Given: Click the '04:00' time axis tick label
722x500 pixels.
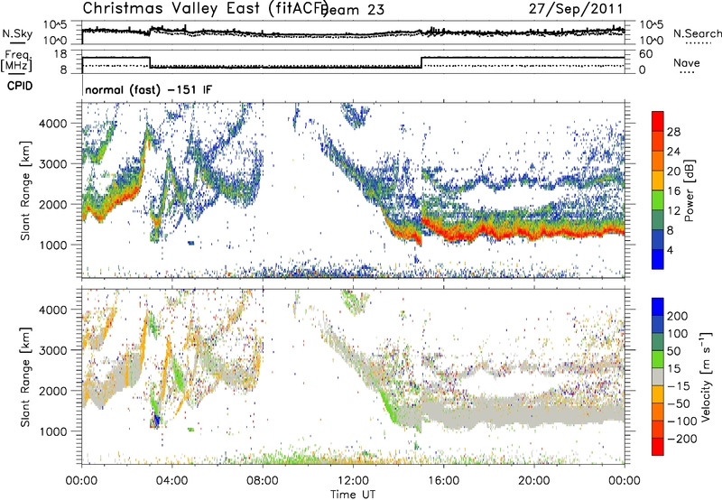Looking at the screenshot, I should (172, 481).
